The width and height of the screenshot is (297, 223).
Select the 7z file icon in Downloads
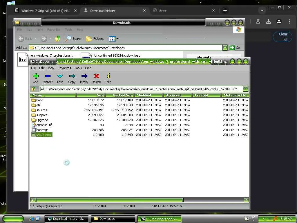pos(23,60)
